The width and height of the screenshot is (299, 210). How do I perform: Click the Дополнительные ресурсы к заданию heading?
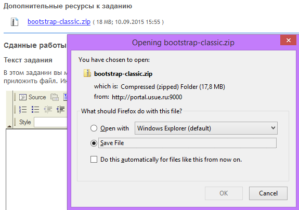tap(68, 6)
